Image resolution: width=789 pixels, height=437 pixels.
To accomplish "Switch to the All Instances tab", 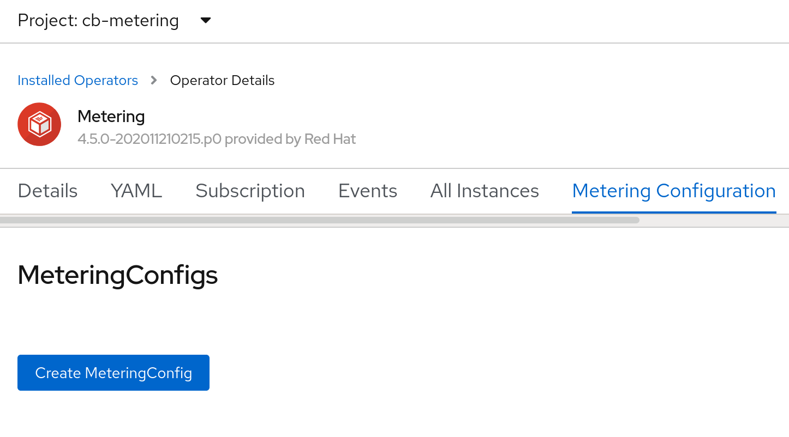I will 485,191.
